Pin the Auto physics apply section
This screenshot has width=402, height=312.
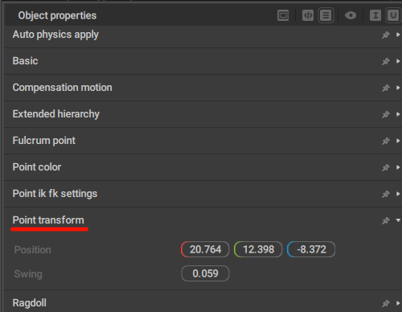[386, 35]
